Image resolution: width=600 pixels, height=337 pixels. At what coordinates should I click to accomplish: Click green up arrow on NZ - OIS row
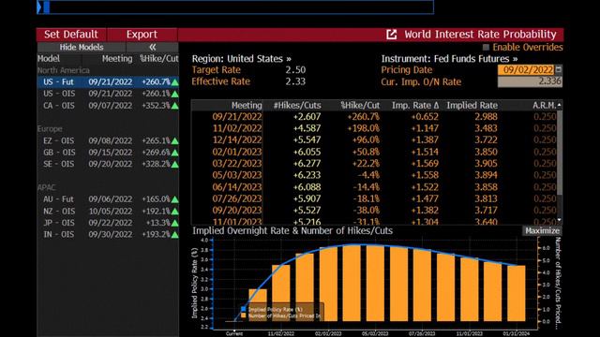click(x=175, y=212)
